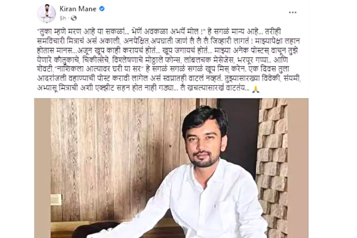Click the 5h post timestamp
Screen dimensions: 357x238
(62, 18)
